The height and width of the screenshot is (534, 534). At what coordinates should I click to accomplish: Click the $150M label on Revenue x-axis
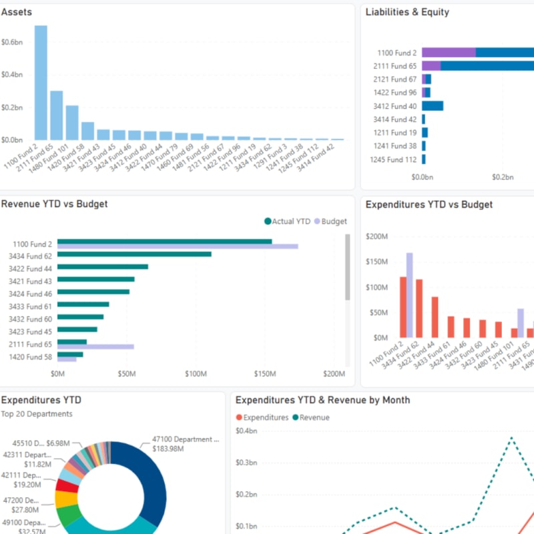265,374
